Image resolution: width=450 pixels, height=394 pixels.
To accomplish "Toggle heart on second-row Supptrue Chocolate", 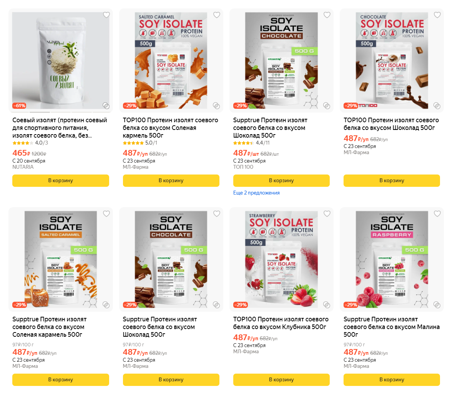I will coord(217,214).
